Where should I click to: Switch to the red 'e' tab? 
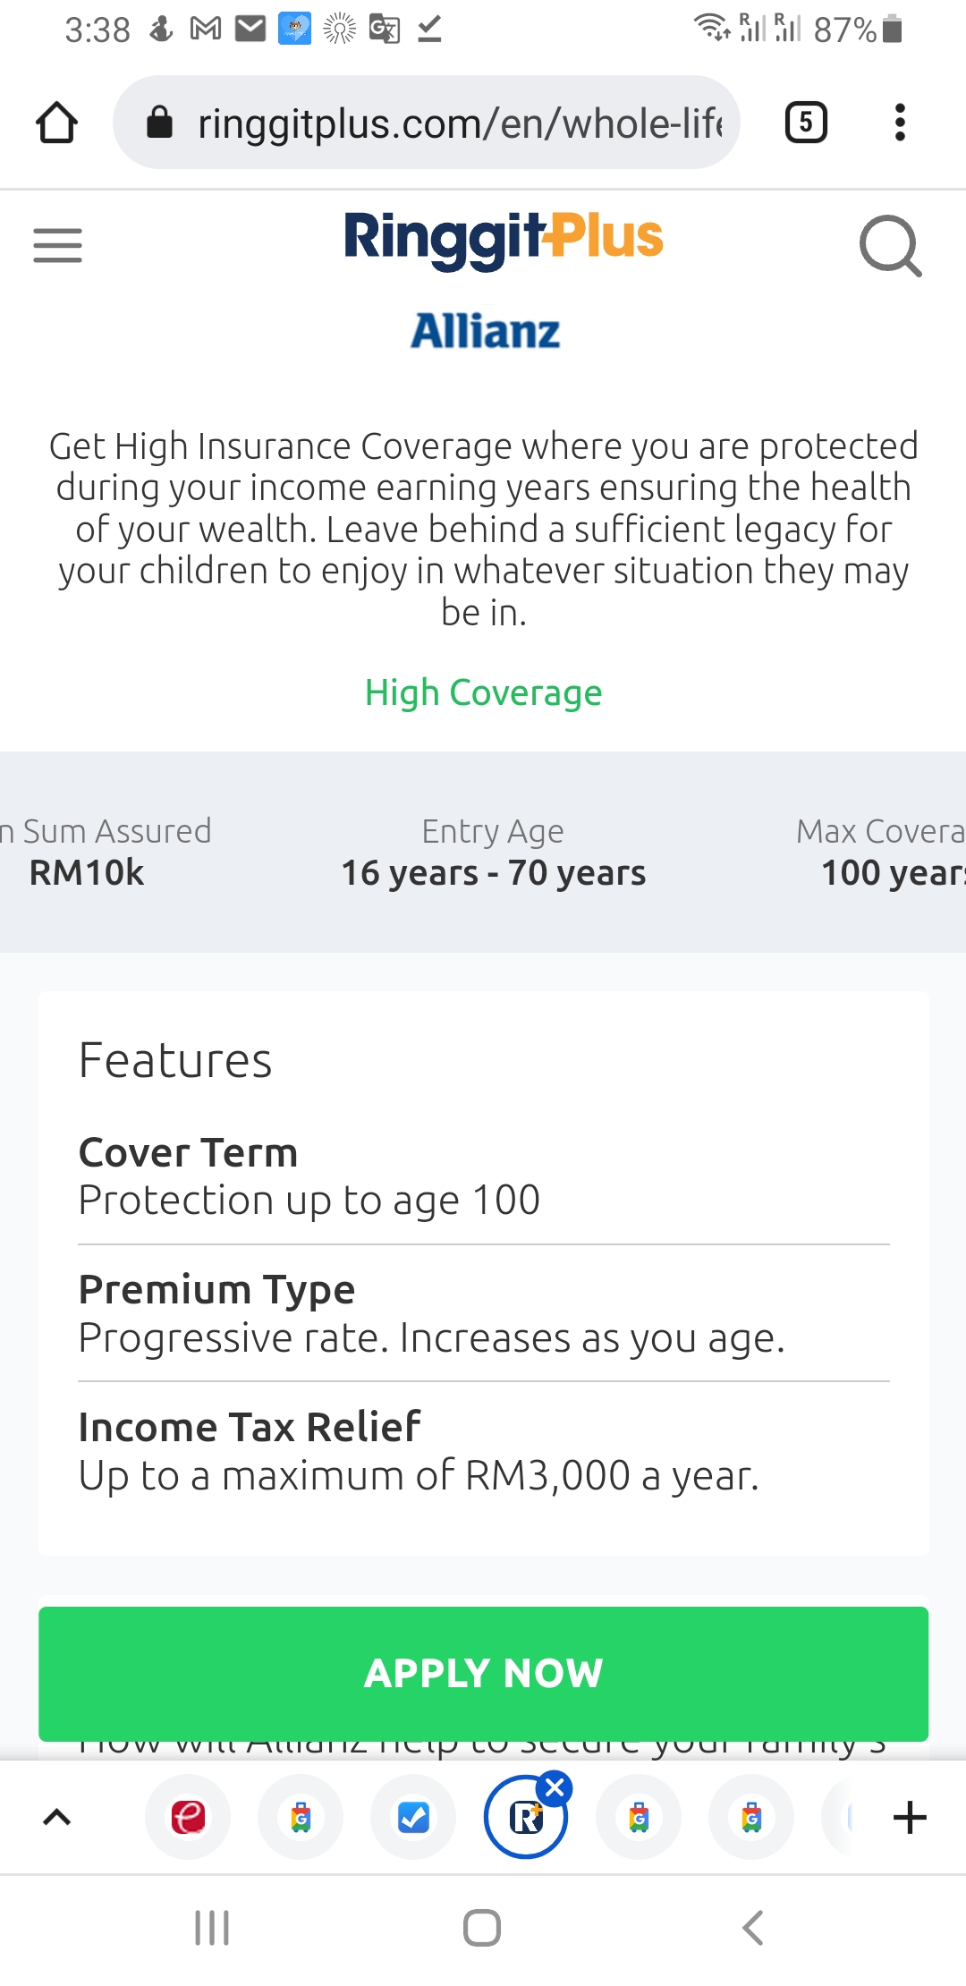(x=188, y=1818)
